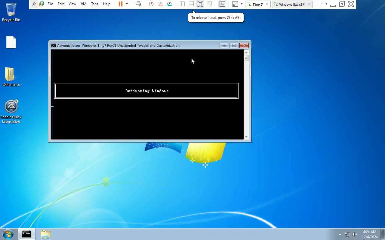Pause the virtual machine with the orange button
The width and height of the screenshot is (385, 240).
click(x=121, y=4)
